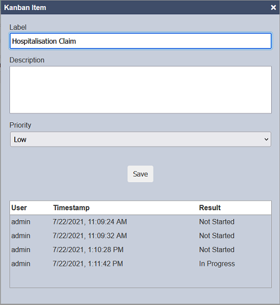
Task: Save the Kanban item
Action: point(140,174)
